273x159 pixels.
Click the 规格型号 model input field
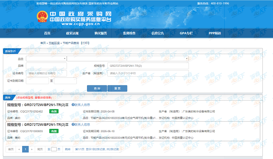148,66
